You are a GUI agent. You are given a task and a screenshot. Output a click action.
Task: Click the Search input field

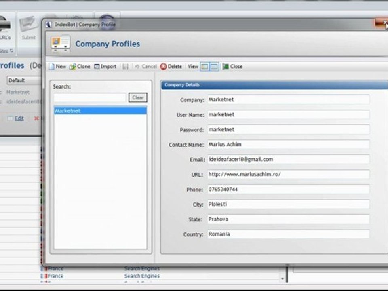click(90, 97)
